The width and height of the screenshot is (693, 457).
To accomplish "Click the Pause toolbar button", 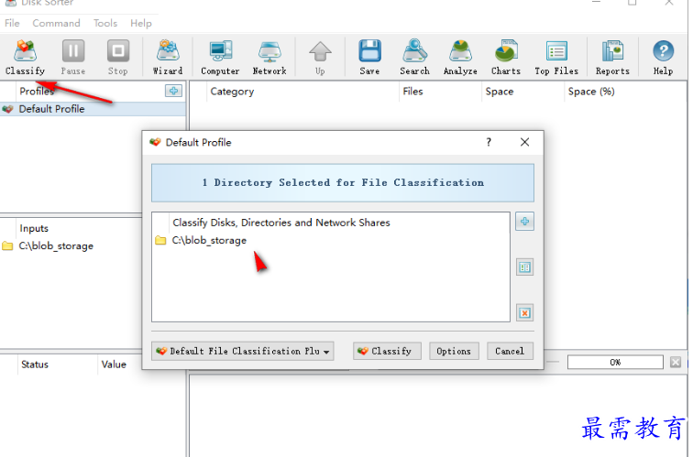I will click(x=73, y=58).
